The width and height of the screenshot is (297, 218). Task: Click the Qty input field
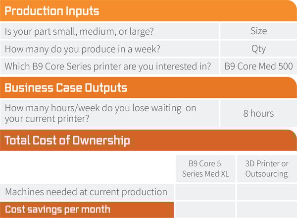259,49
